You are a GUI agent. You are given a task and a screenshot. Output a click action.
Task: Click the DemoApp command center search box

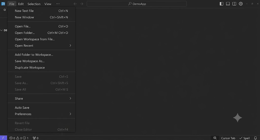[x=137, y=4]
